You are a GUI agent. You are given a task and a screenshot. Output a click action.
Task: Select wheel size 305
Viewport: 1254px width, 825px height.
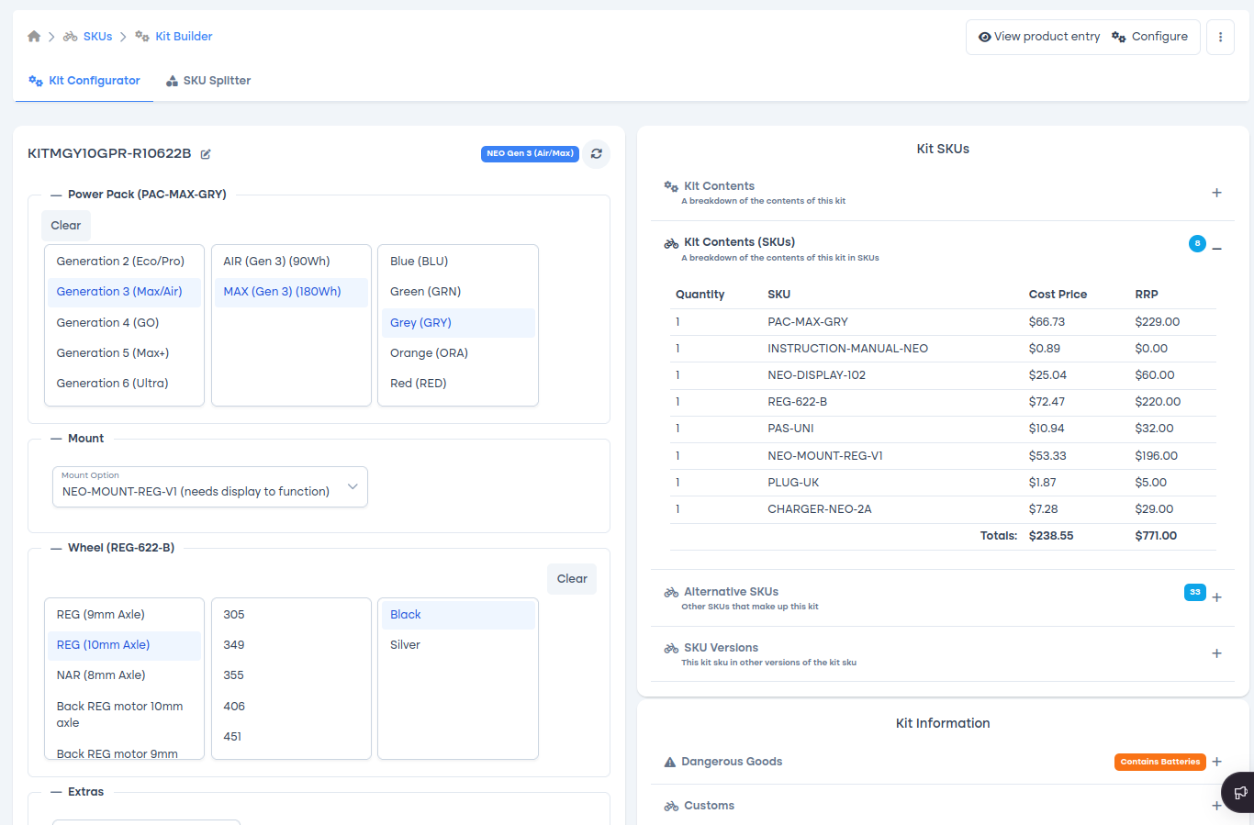point(291,615)
